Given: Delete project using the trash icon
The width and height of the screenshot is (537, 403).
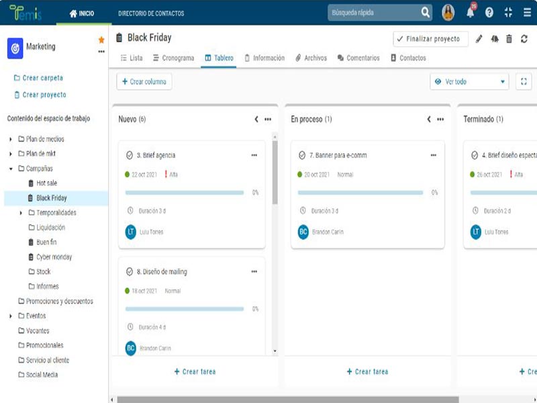Looking at the screenshot, I should 509,39.
